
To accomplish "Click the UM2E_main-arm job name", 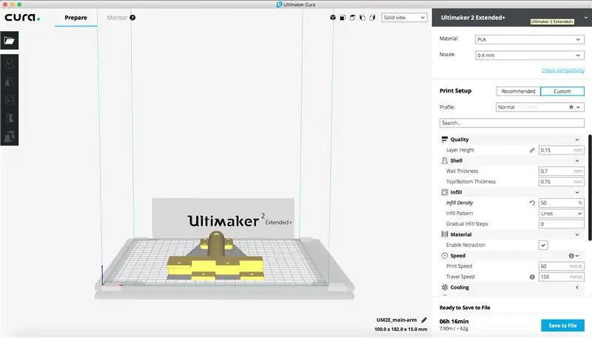I will point(397,320).
